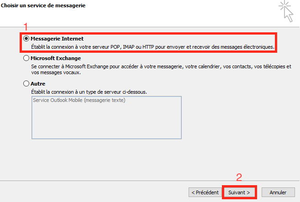The image size is (300, 202).
Task: Click the Microsoft Exchange label text
Action: tap(56, 58)
